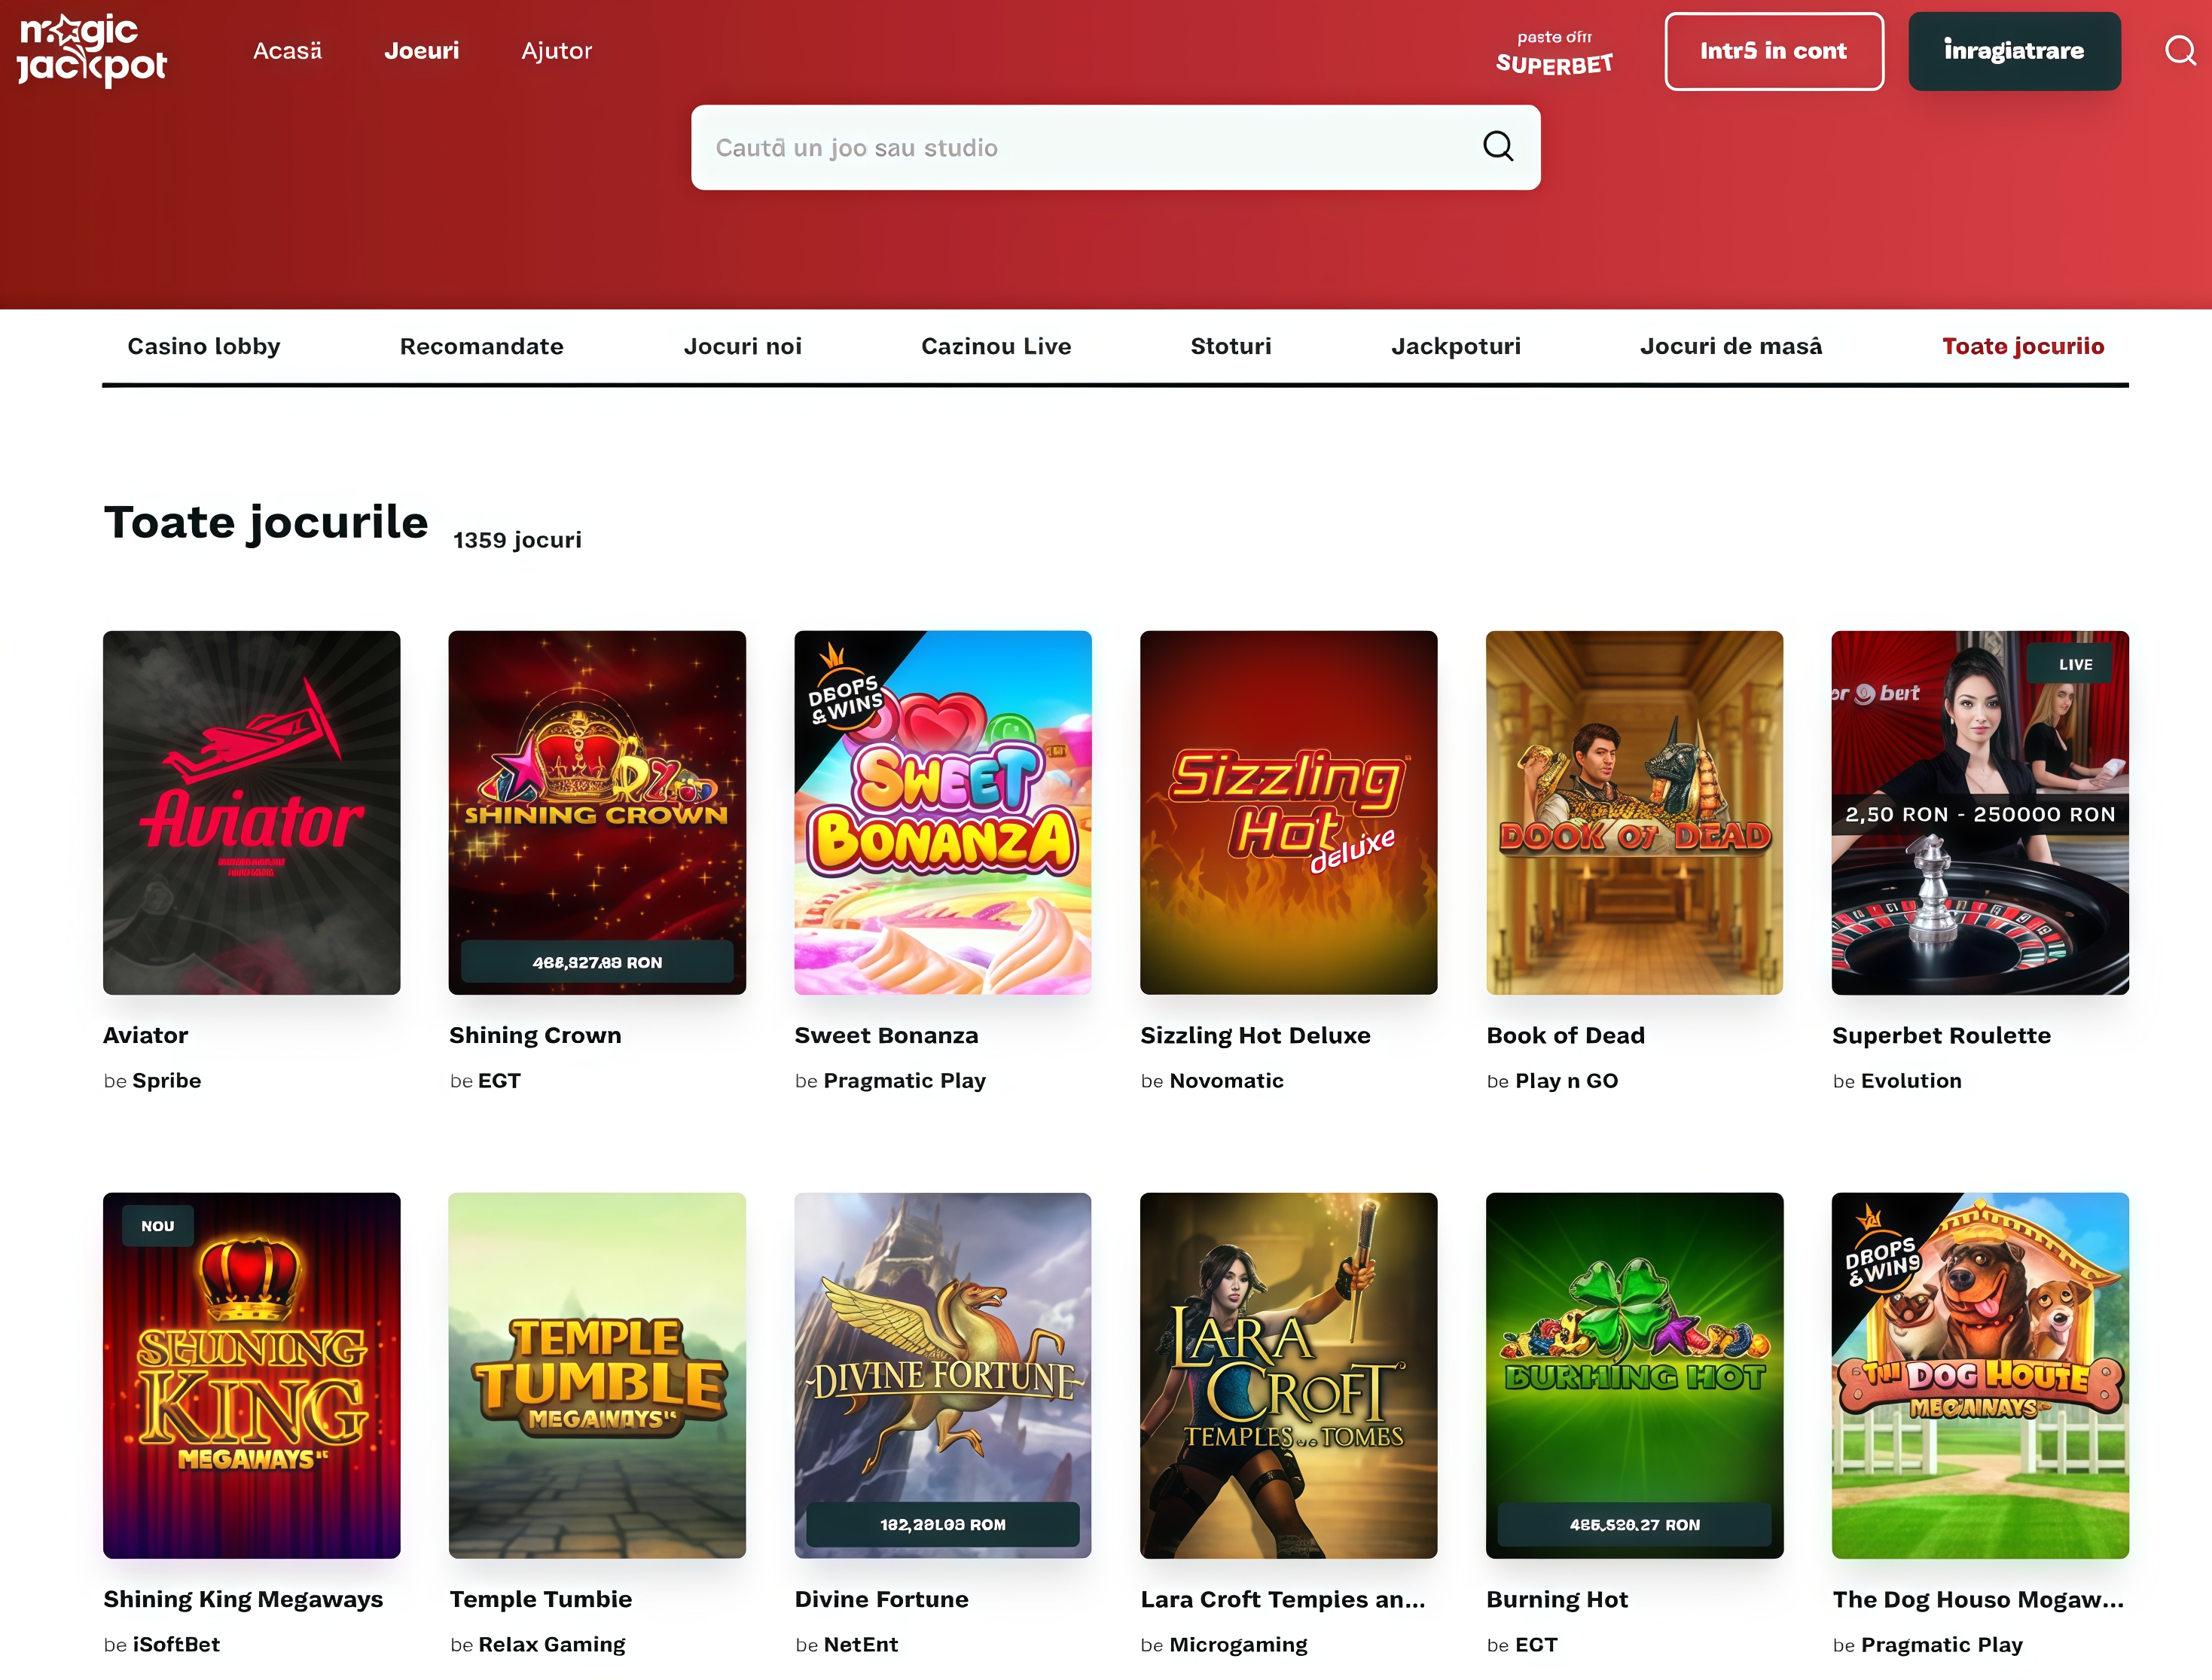
Task: Switch to Cazinou Live tab
Action: pos(996,346)
